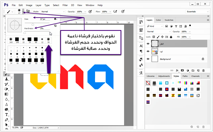This screenshot has height=132, width=213.
Task: Click the Link layers chain icon
Action: pyautogui.click(x=172, y=71)
